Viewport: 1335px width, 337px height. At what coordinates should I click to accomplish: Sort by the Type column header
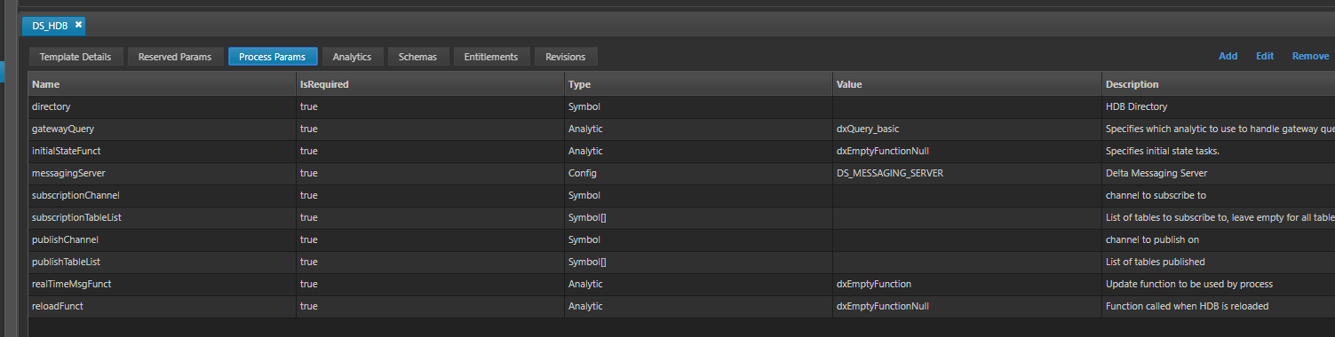click(x=699, y=84)
